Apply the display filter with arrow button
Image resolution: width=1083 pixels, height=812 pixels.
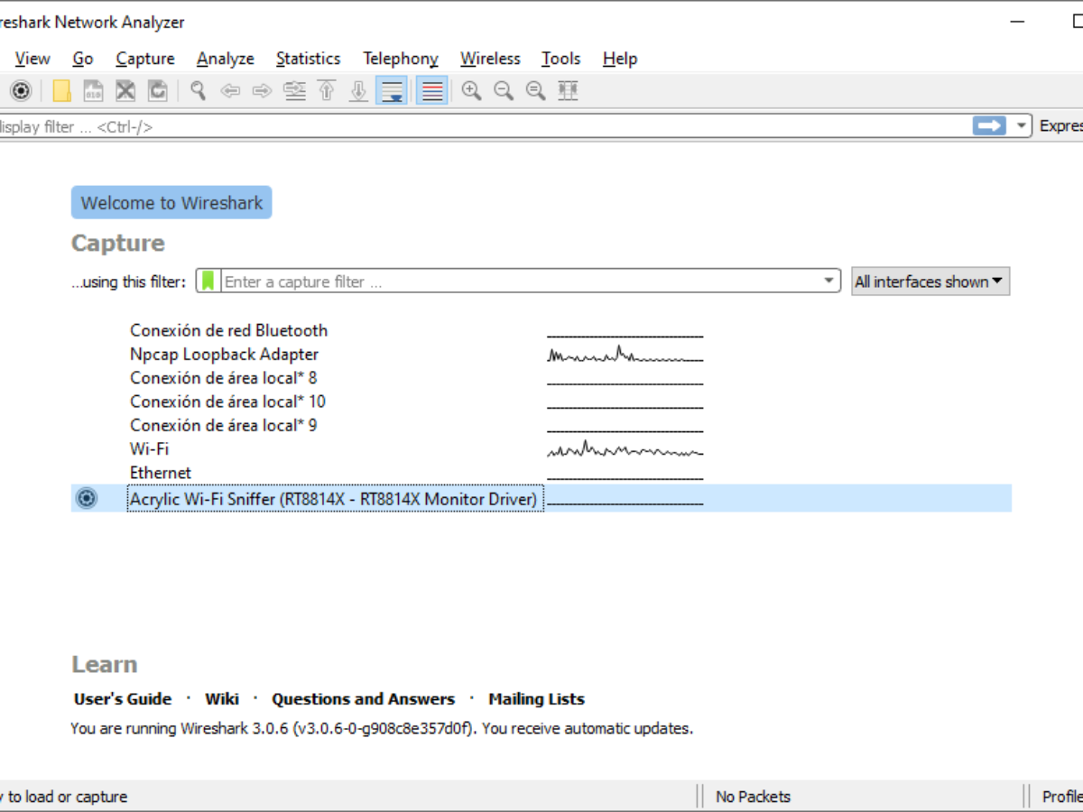[989, 126]
